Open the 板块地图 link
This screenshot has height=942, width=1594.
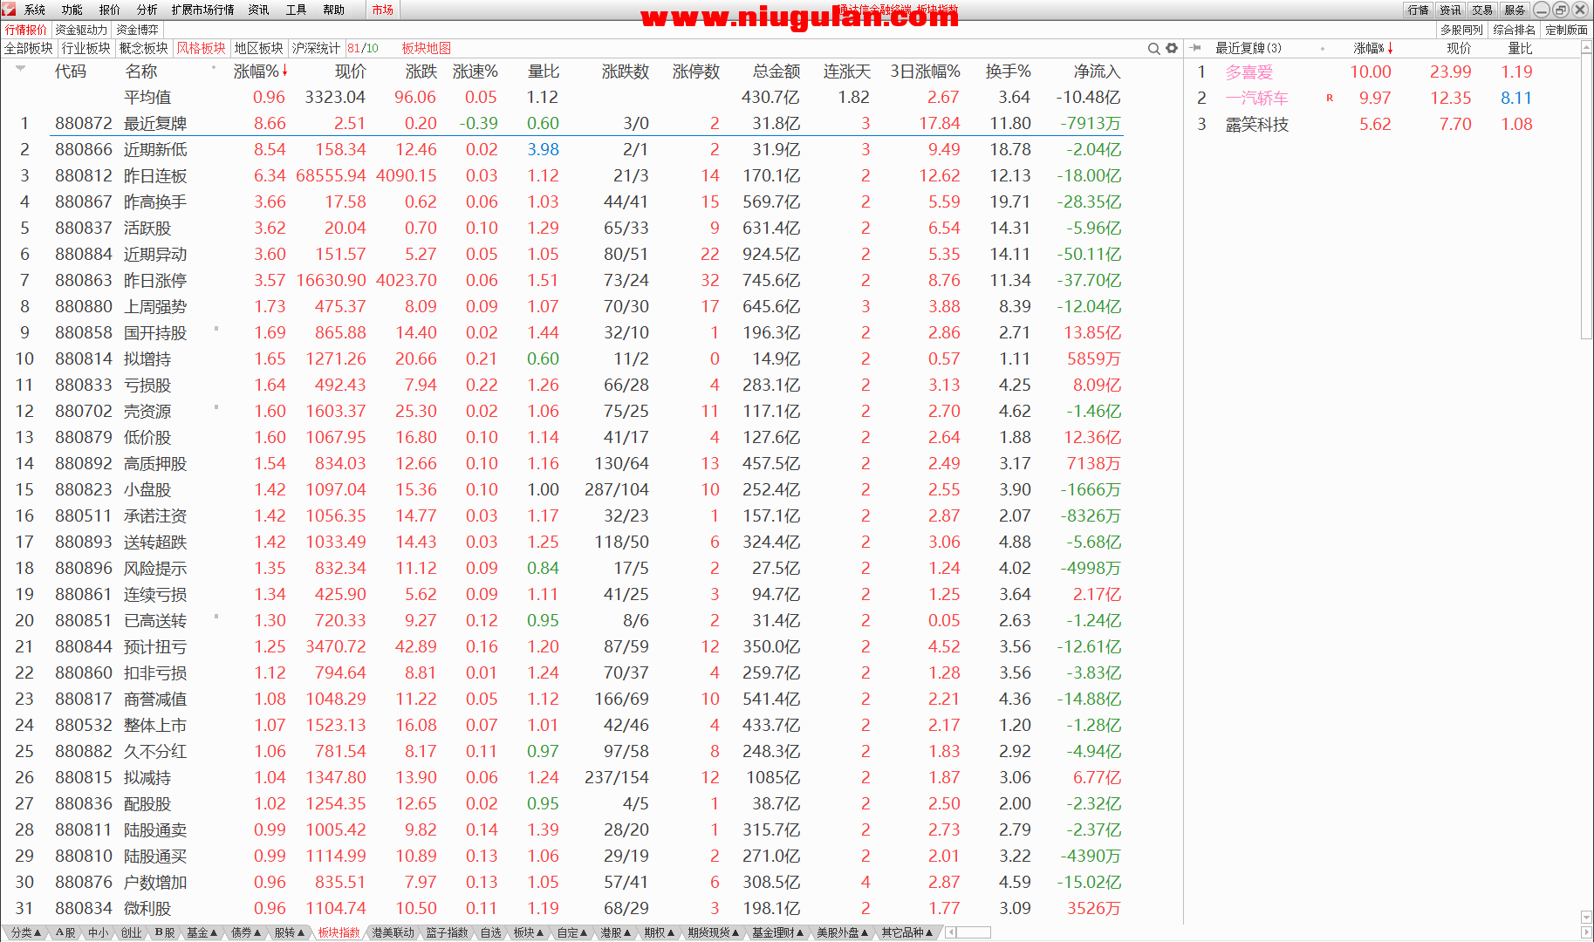tap(427, 48)
